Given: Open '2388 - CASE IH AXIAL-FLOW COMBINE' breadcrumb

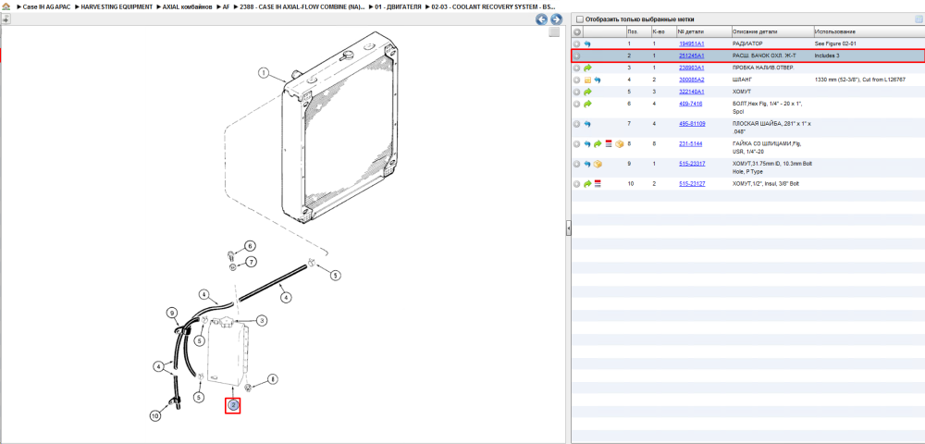Looking at the screenshot, I should 302,6.
